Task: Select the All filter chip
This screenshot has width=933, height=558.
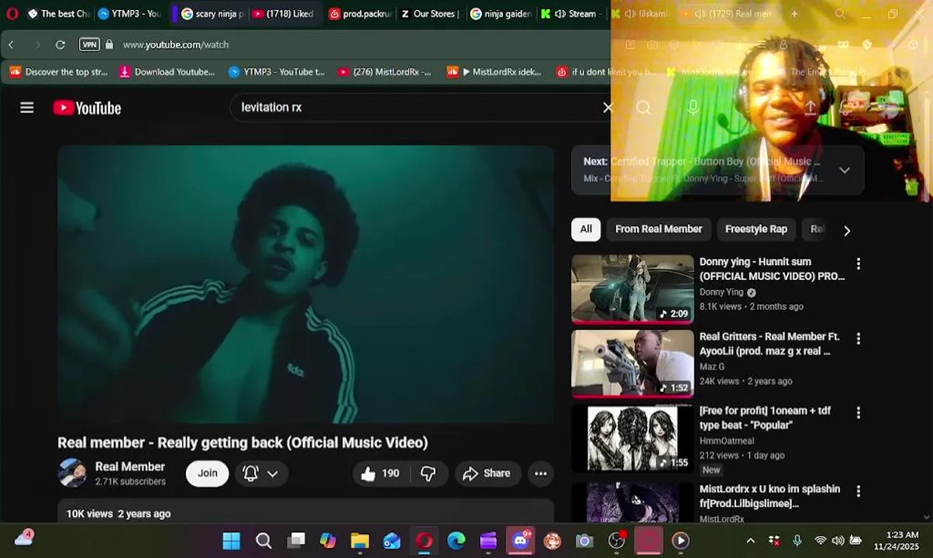Action: pos(586,229)
